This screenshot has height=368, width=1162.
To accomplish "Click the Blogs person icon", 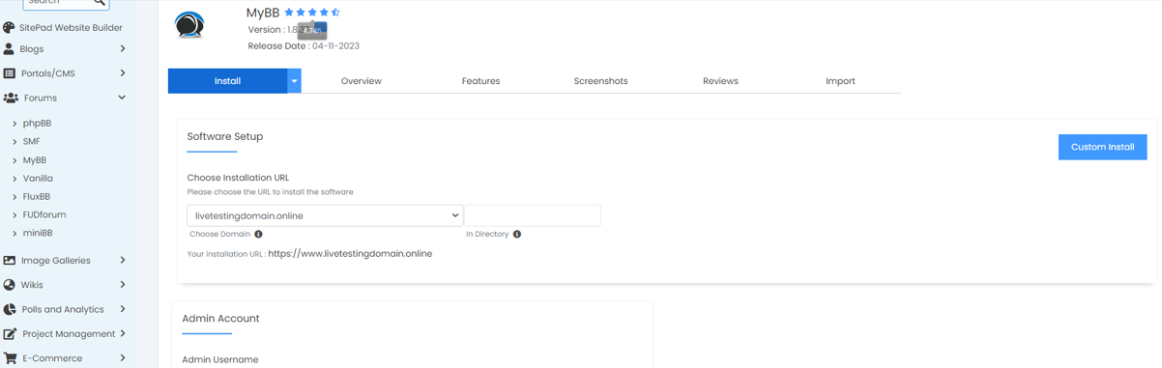I will (x=9, y=48).
